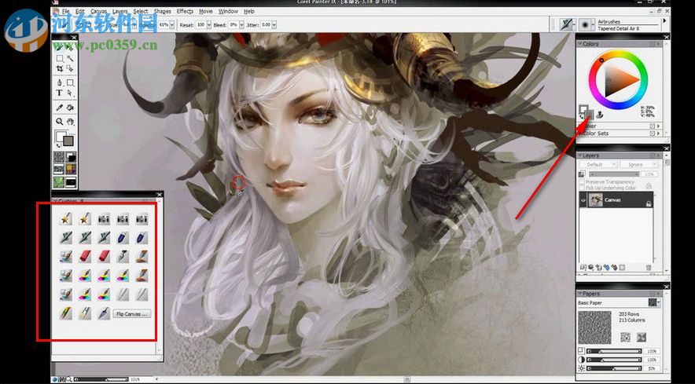
Task: Click the Invert Paper icon in Papers panel
Action: click(625, 337)
